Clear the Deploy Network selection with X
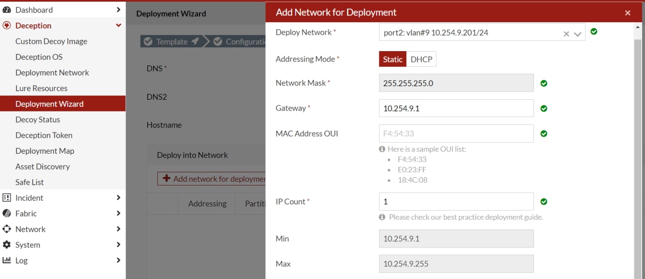Screen dimensions: 645x279 tap(566, 34)
